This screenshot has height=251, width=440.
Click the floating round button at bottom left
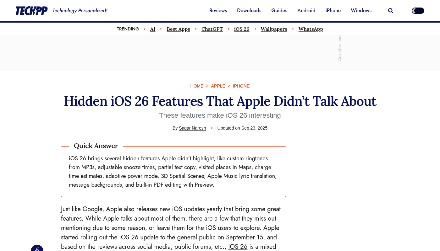(37, 248)
